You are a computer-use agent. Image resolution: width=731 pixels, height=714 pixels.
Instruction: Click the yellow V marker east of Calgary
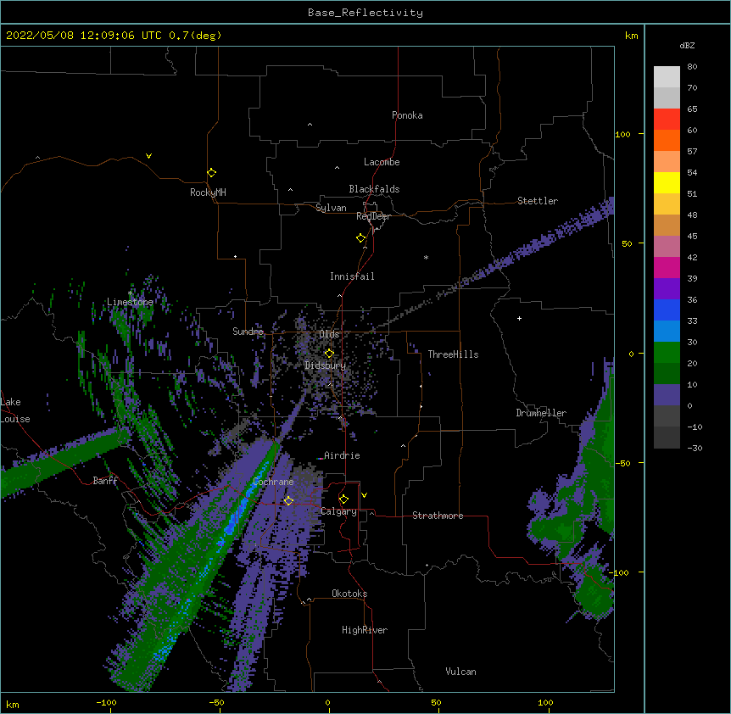point(364,495)
